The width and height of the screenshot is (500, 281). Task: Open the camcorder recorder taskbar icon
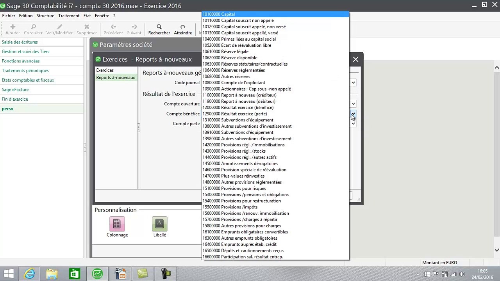click(165, 273)
